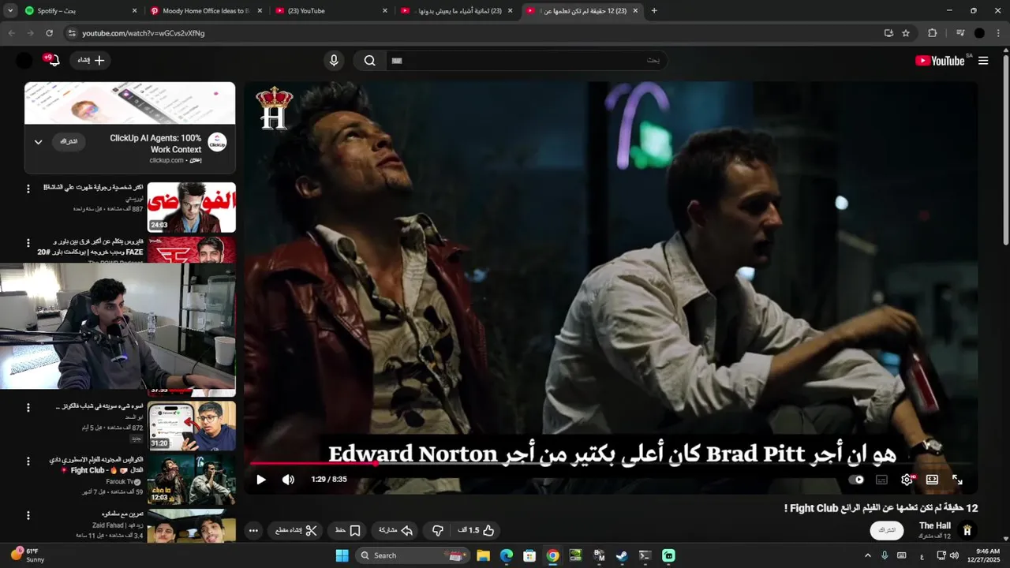This screenshot has height=568, width=1010.
Task: Open the video player settings gear
Action: point(907,480)
